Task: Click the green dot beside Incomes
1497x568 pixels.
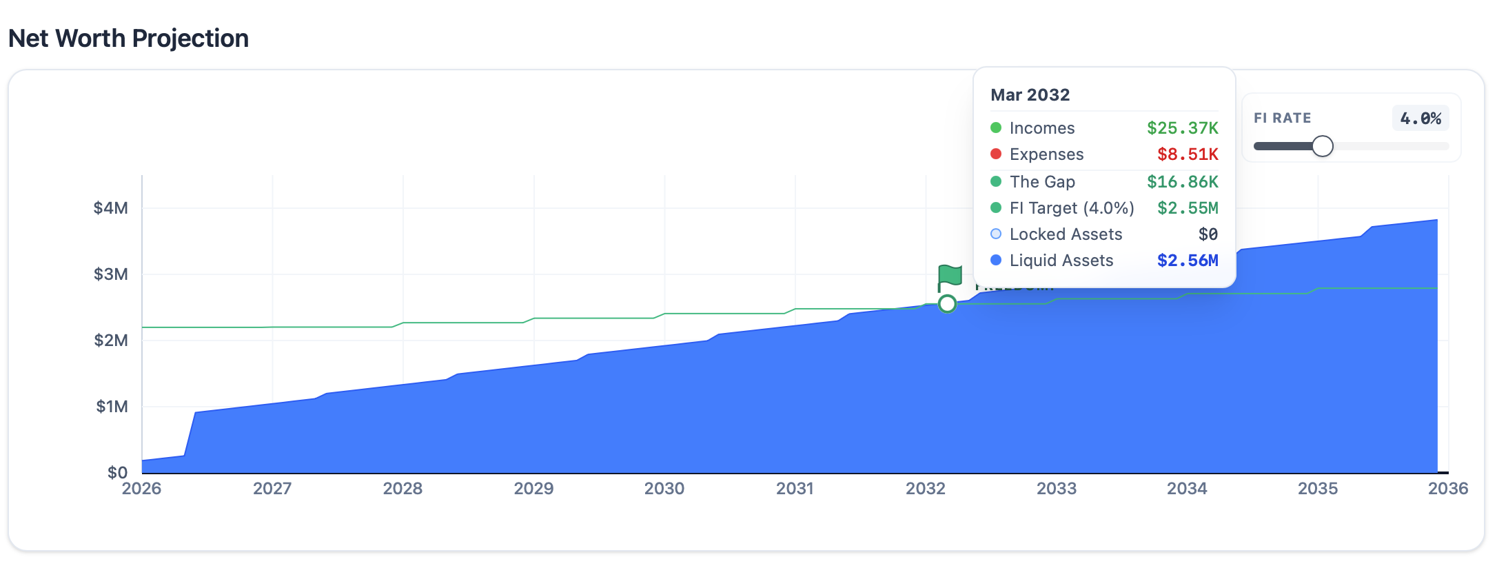Action: pyautogui.click(x=996, y=128)
